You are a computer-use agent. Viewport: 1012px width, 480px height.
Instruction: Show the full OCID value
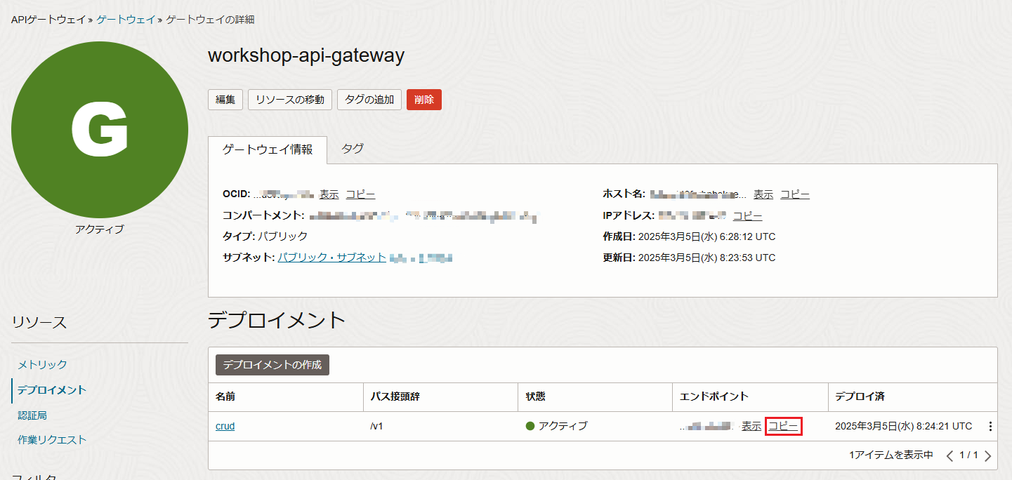pos(329,194)
